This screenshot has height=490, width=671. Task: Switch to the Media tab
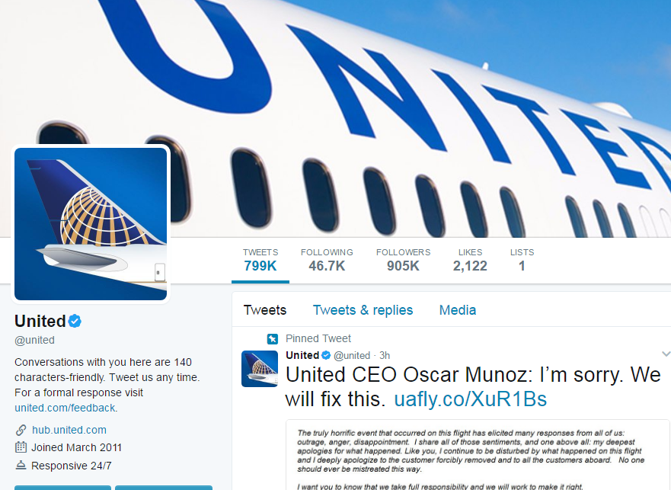458,310
